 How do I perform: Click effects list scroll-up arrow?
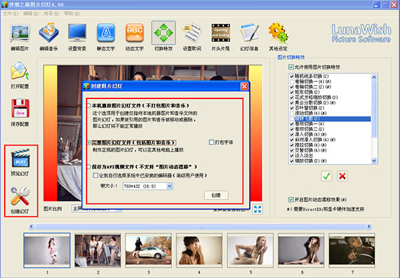point(374,77)
